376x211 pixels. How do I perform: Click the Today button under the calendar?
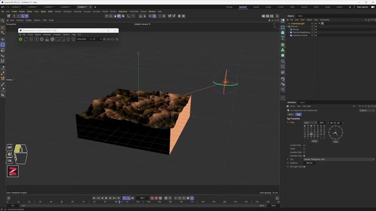pos(314,141)
